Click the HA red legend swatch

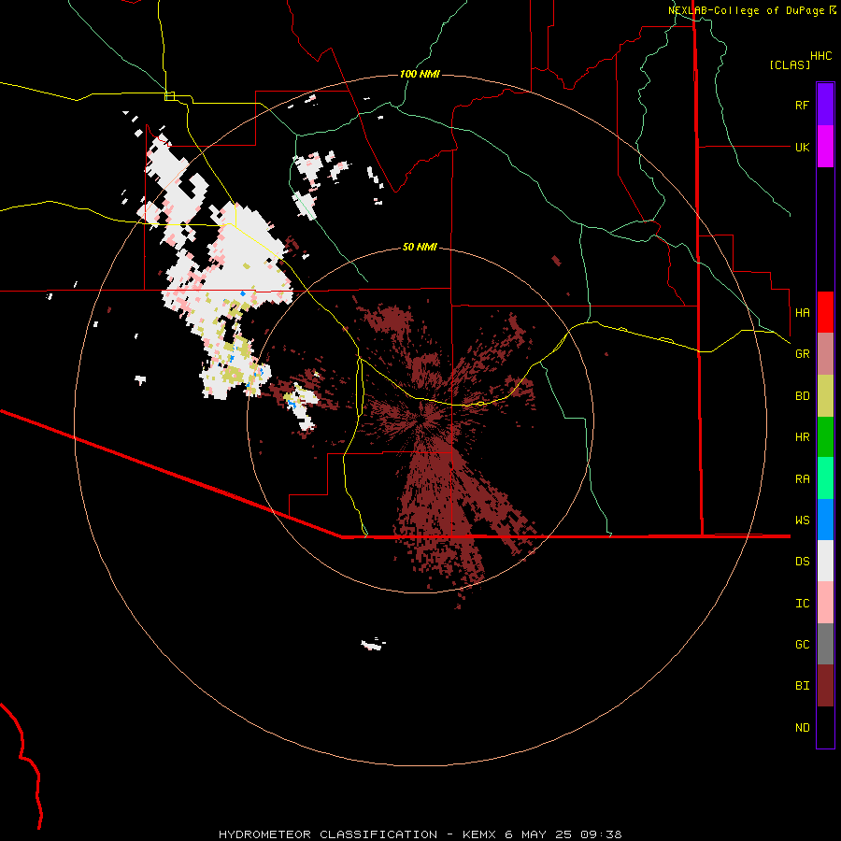click(x=825, y=312)
